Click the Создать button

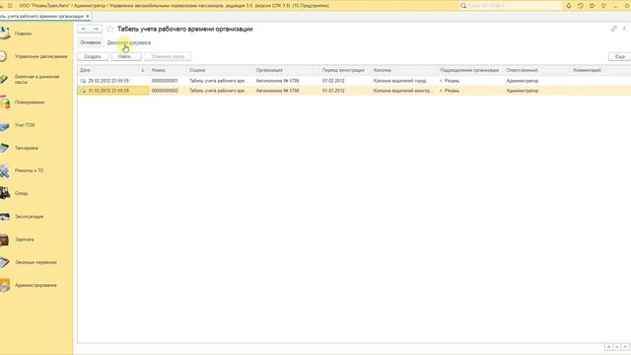93,57
